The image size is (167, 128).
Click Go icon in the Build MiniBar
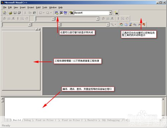click(x=22, y=19)
